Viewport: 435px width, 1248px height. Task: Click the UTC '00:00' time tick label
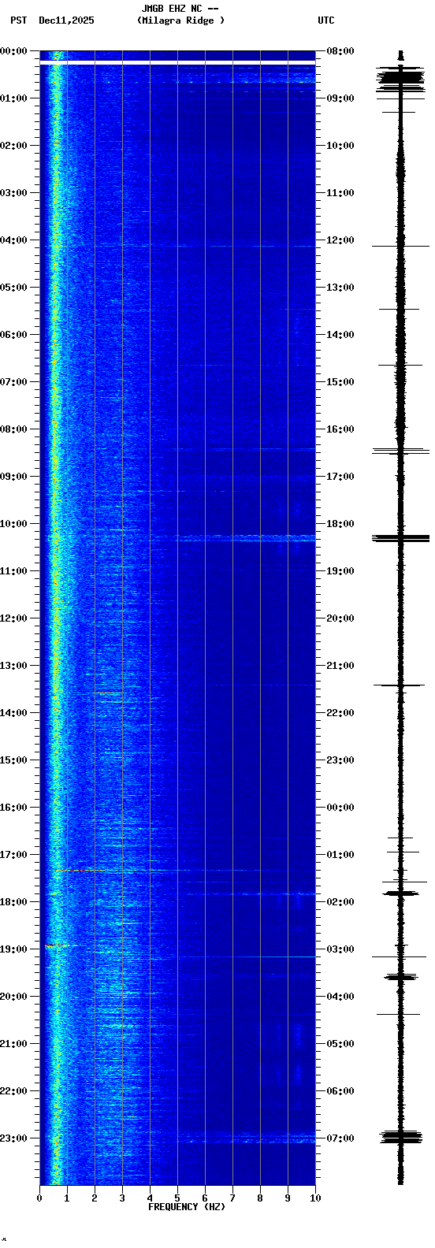pyautogui.click(x=340, y=808)
